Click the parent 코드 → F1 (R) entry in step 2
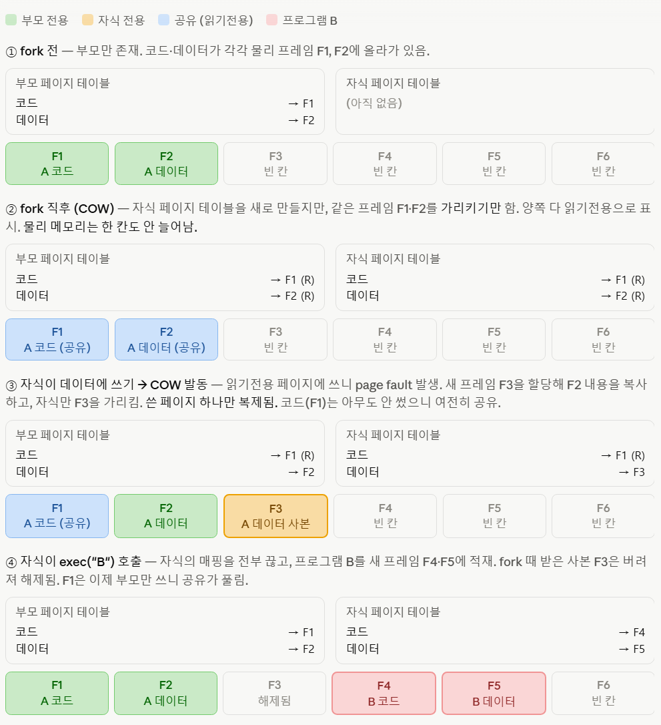Image resolution: width=661 pixels, height=725 pixels. [x=165, y=280]
